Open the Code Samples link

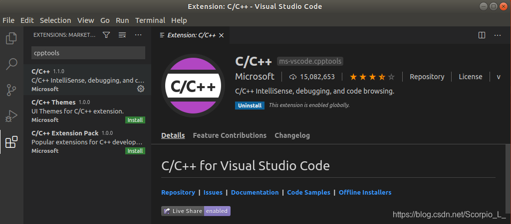[x=308, y=193]
